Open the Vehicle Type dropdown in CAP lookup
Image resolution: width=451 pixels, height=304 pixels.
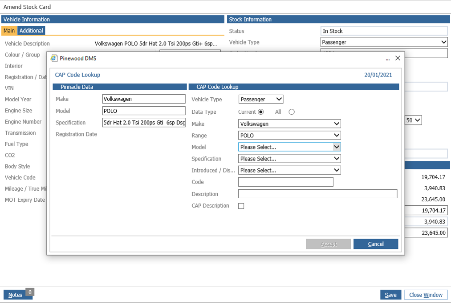tap(261, 99)
